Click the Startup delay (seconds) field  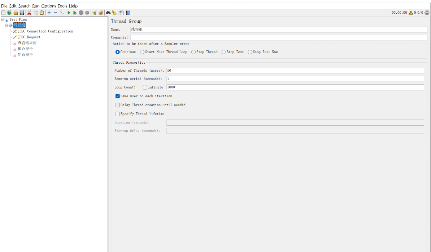[x=295, y=131]
